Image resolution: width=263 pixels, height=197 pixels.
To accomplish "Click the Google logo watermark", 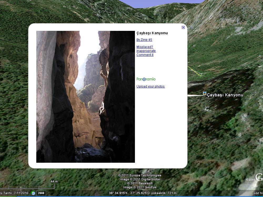I will [x=259, y=177].
